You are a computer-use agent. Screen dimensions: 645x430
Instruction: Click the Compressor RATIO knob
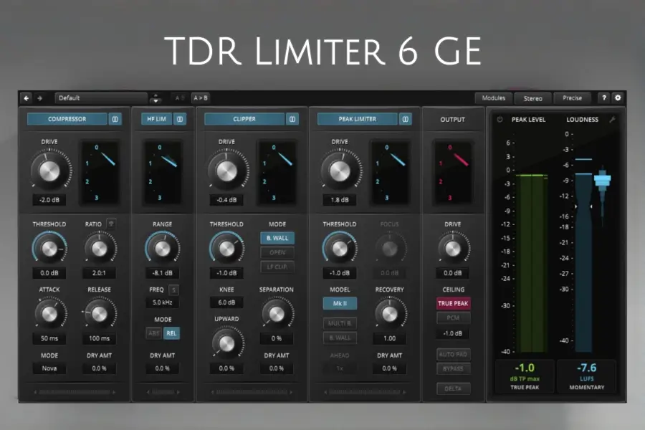(x=99, y=249)
